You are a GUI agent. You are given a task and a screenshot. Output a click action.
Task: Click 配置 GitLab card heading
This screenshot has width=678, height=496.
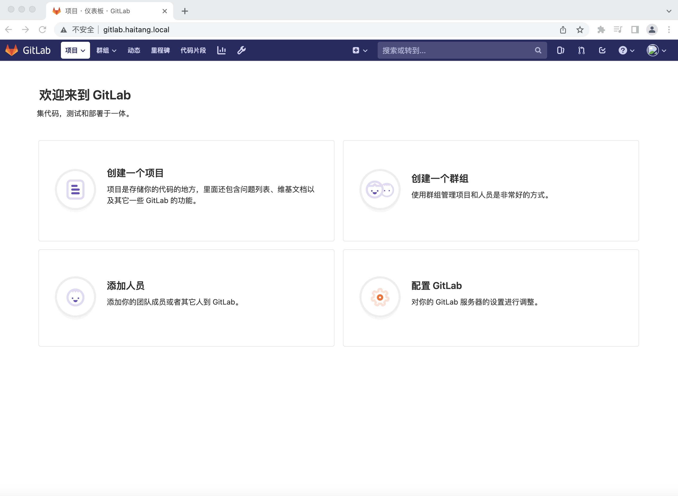(x=436, y=286)
